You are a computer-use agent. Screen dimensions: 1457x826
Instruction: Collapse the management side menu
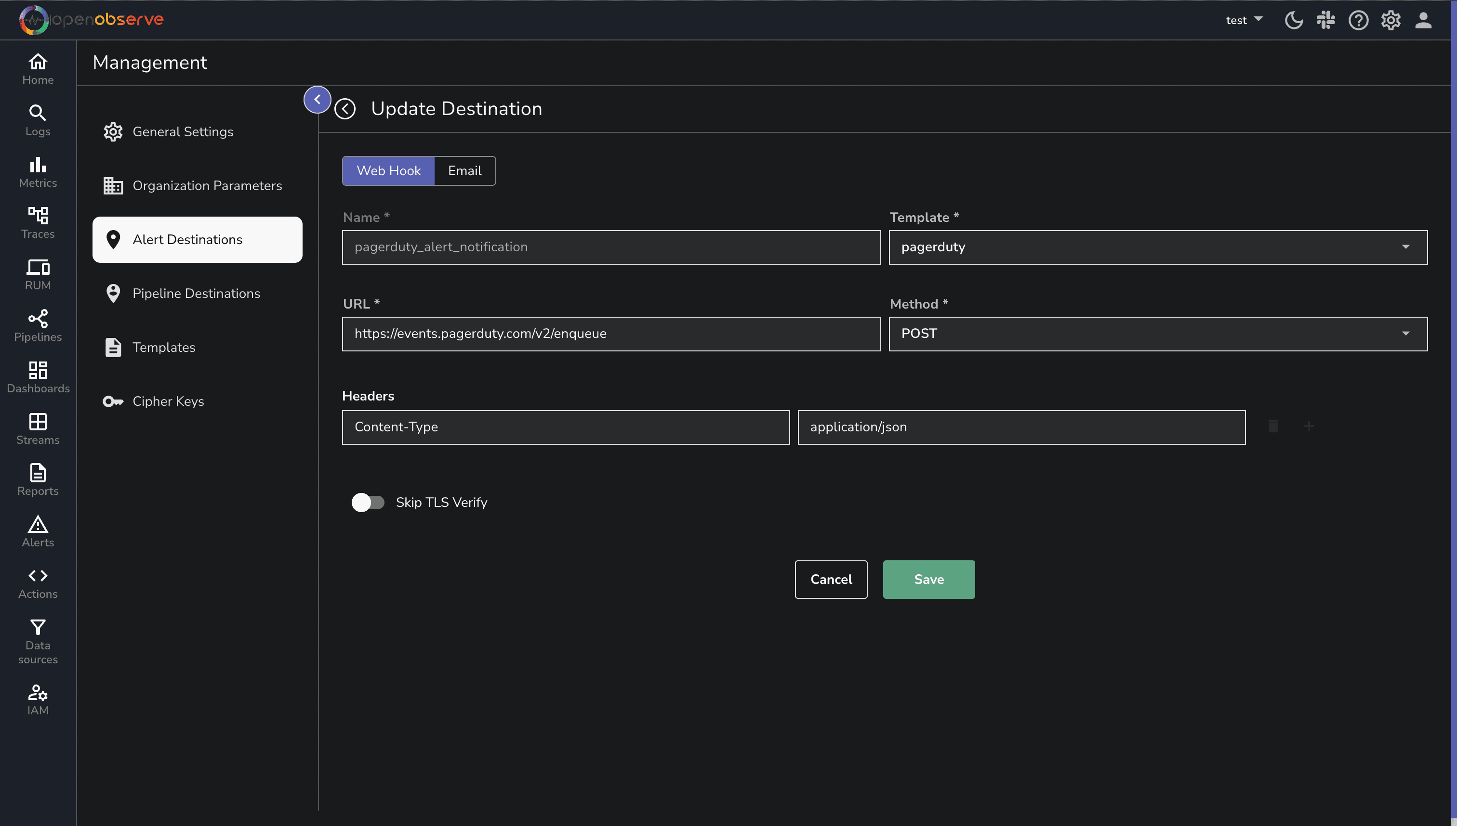(317, 100)
